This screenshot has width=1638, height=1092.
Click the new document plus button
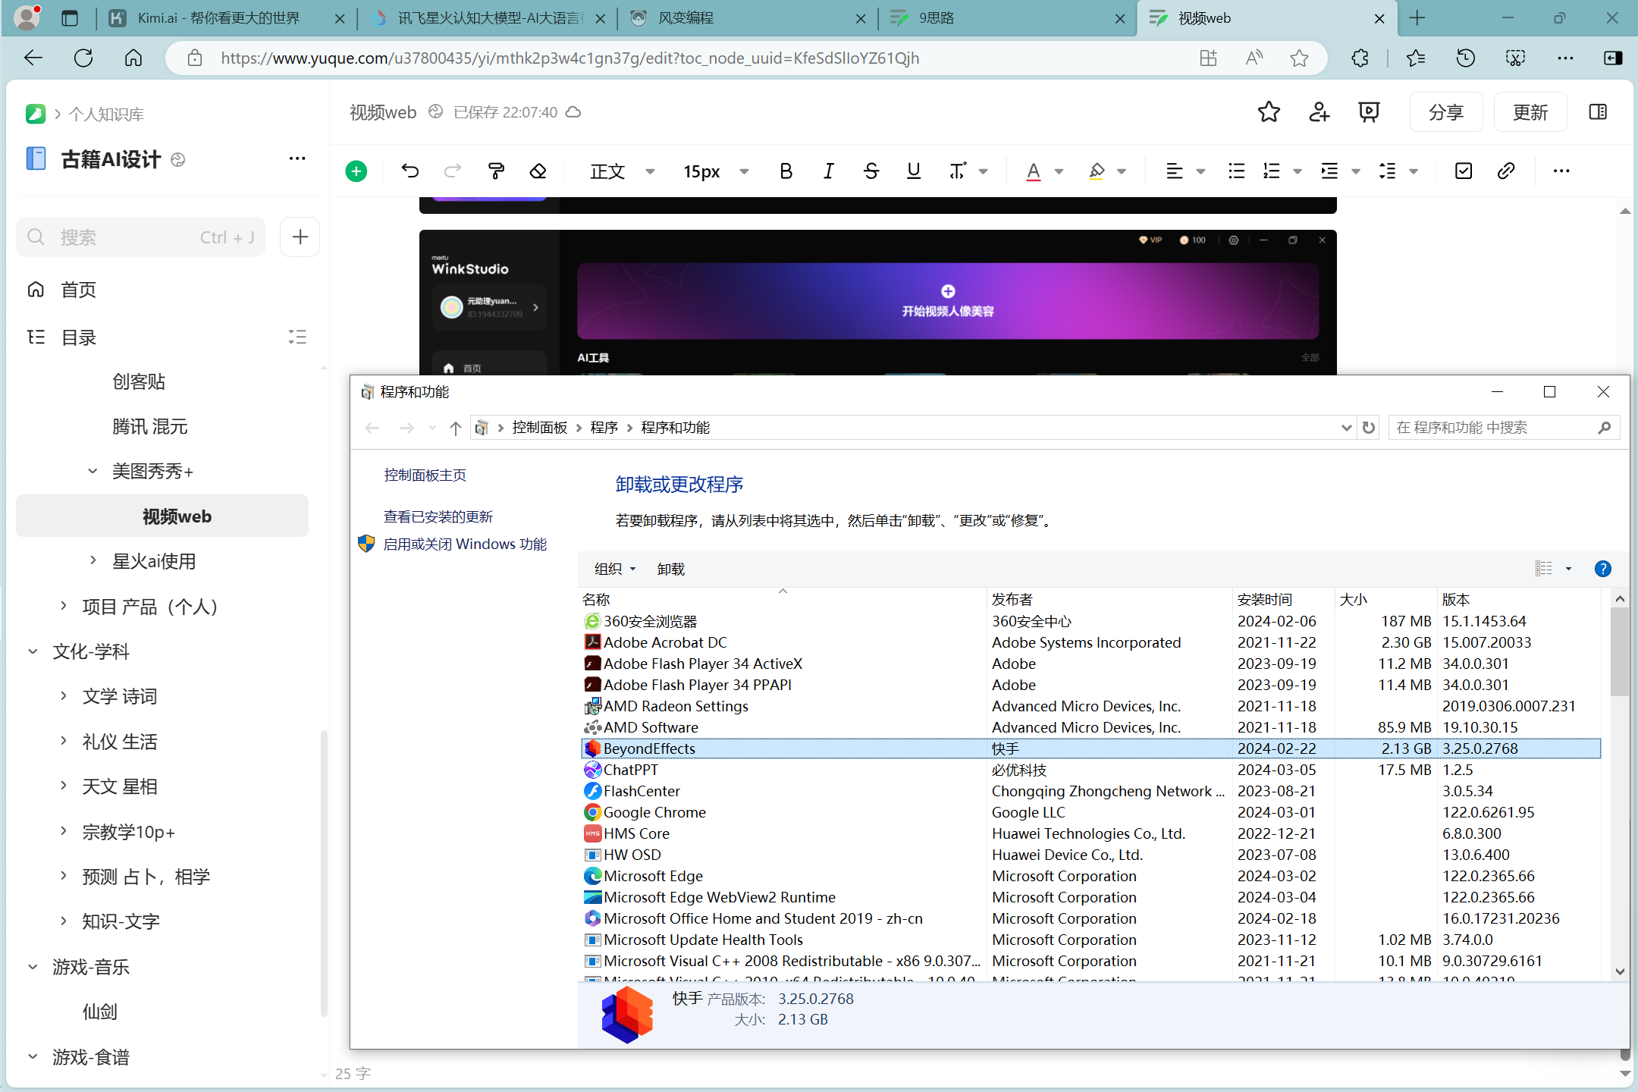click(x=300, y=237)
